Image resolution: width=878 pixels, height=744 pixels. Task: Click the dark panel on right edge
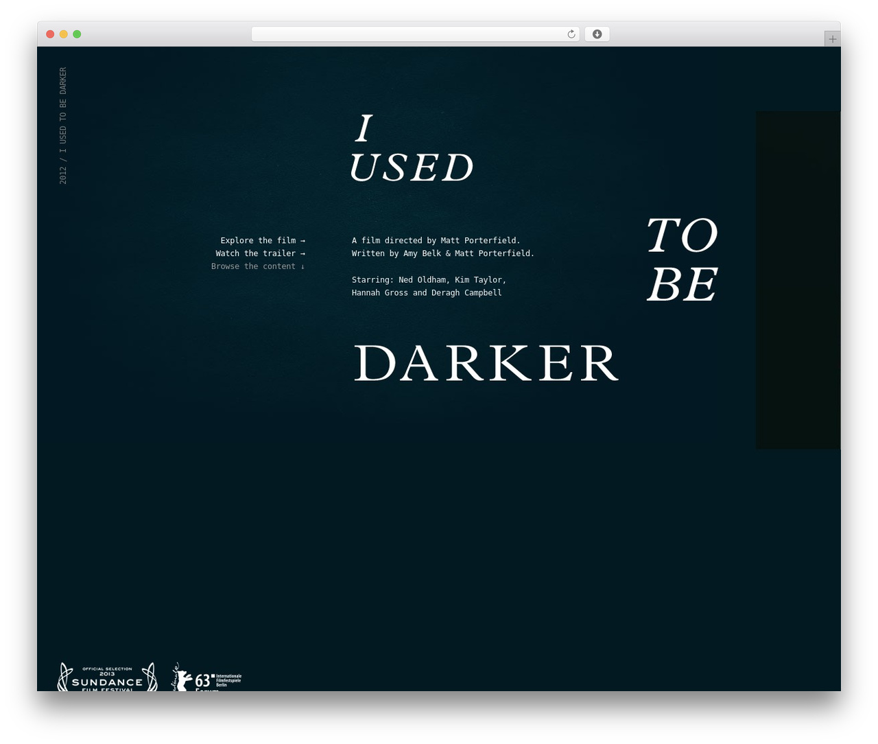coord(798,280)
